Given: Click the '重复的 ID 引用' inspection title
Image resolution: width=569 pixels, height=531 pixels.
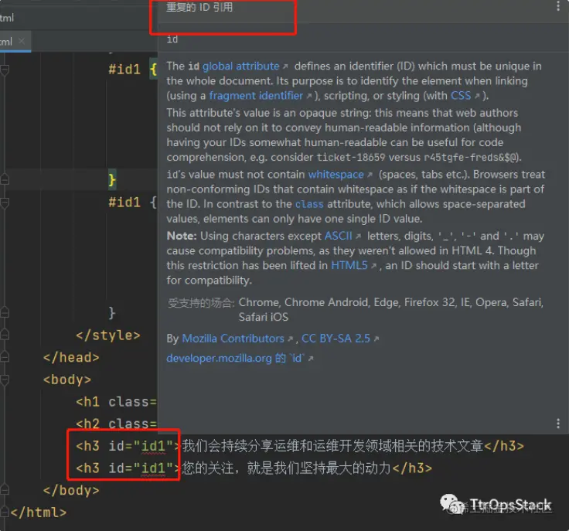Looking at the screenshot, I should pos(199,7).
